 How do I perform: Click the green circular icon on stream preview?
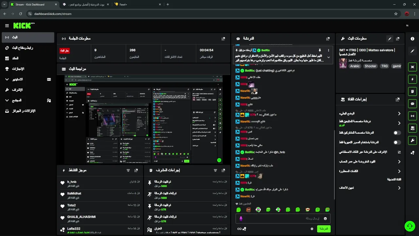point(219,160)
